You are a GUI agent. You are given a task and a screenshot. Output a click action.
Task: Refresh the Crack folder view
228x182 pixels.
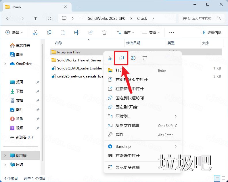click(49, 18)
